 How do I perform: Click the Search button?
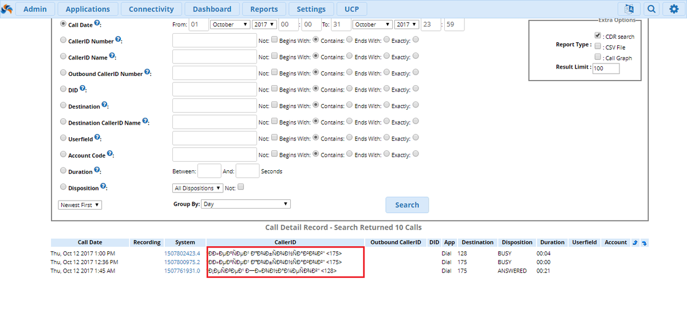pos(407,205)
